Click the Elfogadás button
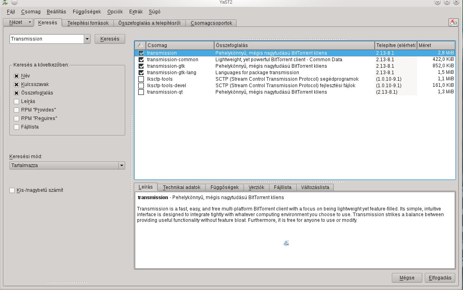The image size is (463, 290). pyautogui.click(x=440, y=277)
